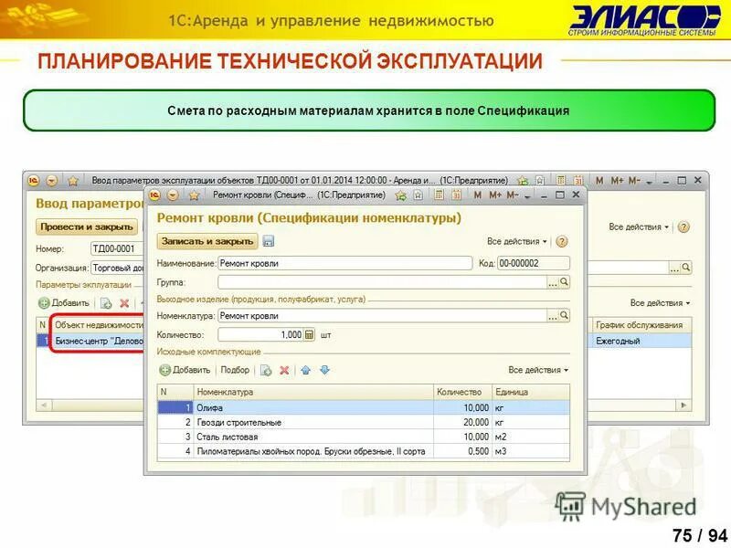
Task: Open calculator in Ввод параметров title bar
Action: tap(561, 180)
